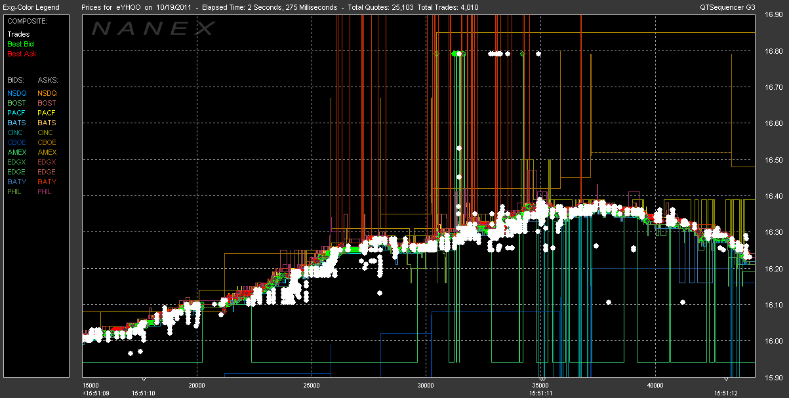789x398 pixels.
Task: Click EDGX in the BIDS column
Action: click(x=17, y=162)
